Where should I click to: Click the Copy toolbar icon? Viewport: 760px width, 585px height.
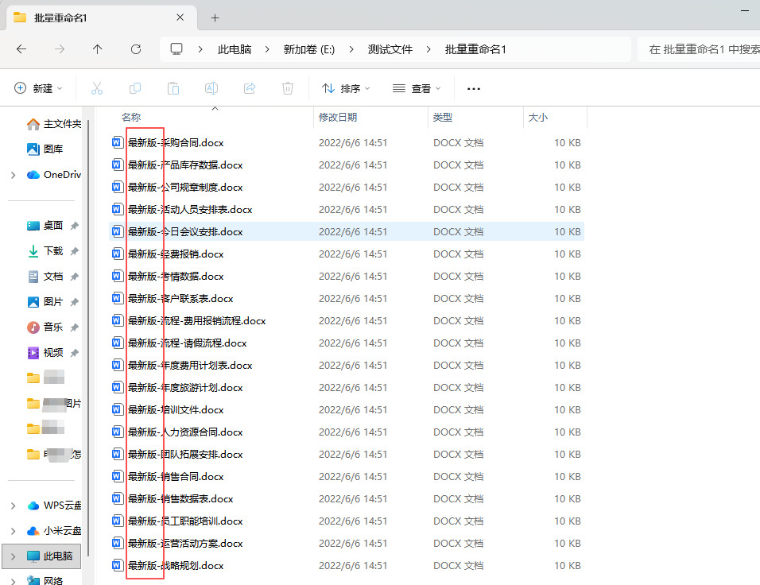pos(135,88)
